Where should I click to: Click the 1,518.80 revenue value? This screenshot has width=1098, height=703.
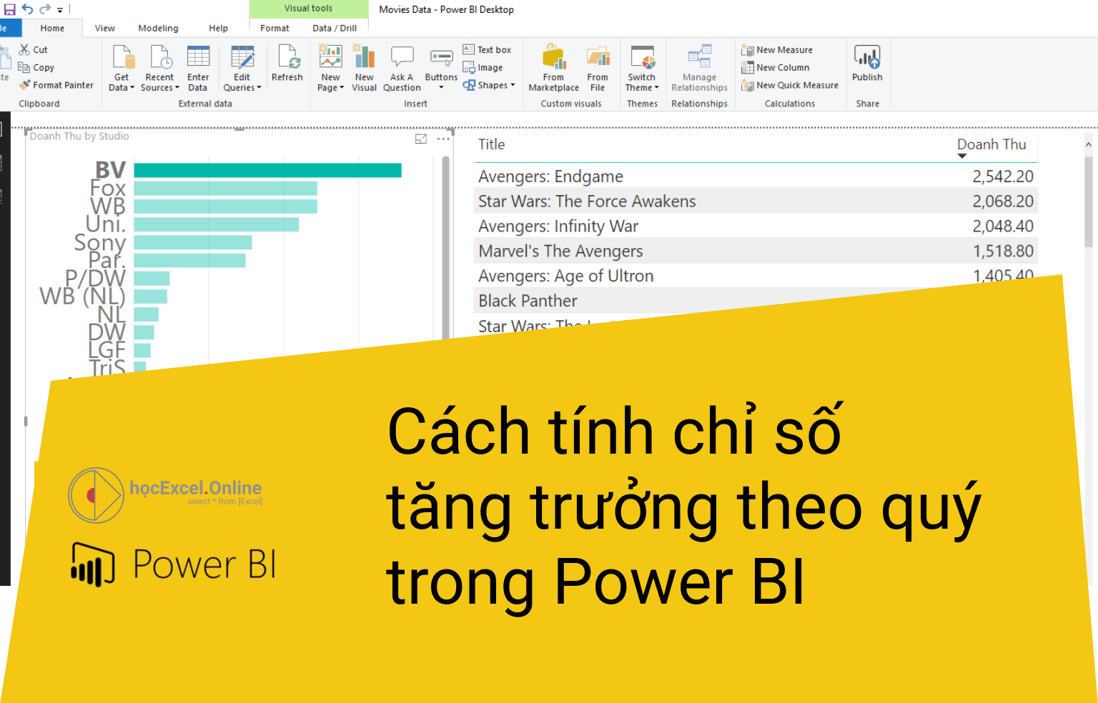pyautogui.click(x=1002, y=251)
